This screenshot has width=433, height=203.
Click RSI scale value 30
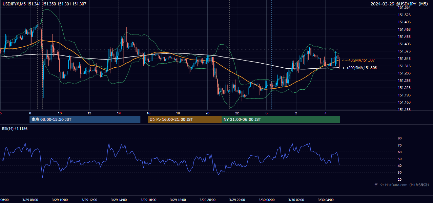point(399,173)
